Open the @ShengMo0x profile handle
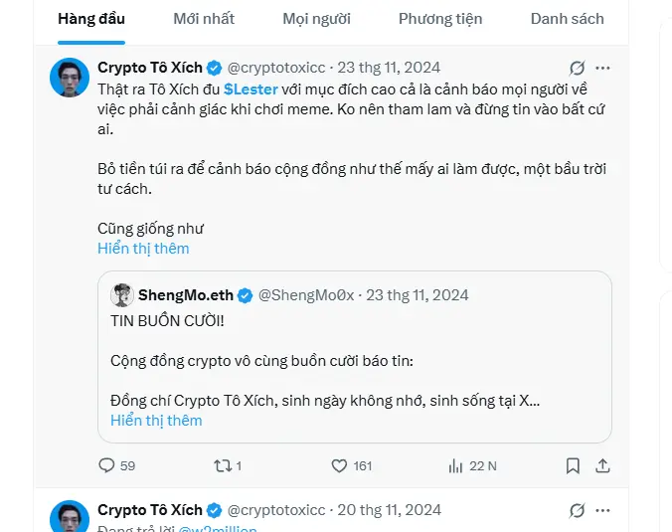This screenshot has width=672, height=532. 308,295
